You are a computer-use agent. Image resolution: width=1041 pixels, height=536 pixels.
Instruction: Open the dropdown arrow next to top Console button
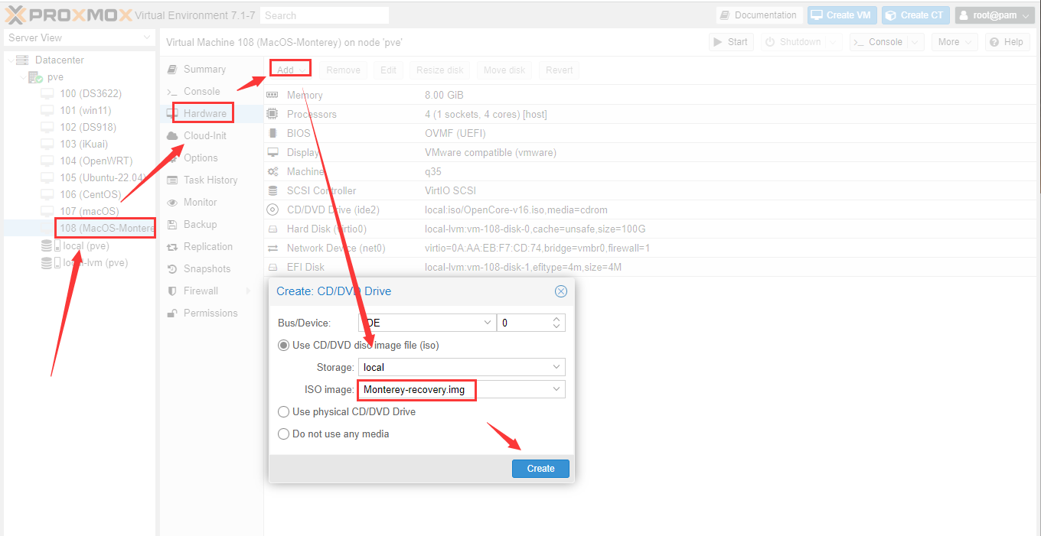(x=916, y=43)
